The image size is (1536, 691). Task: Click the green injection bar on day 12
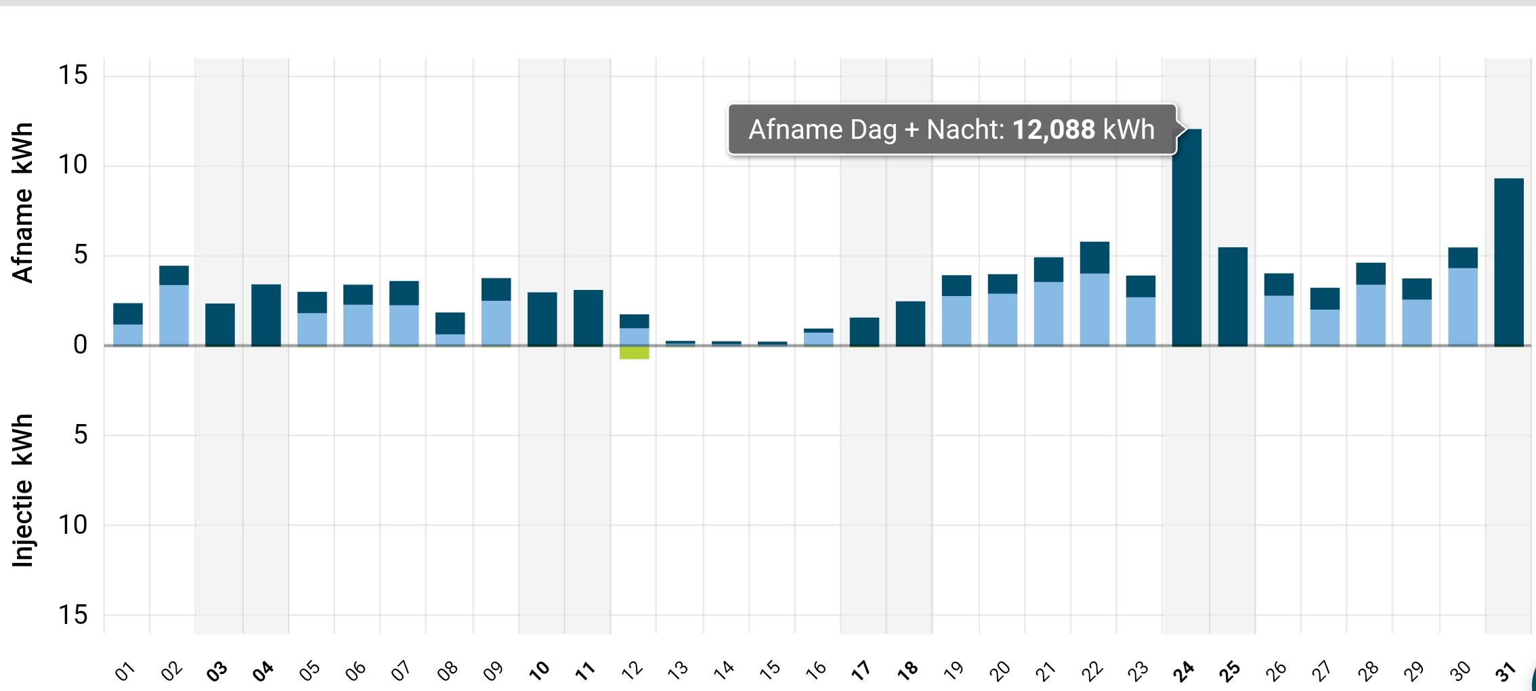click(634, 353)
